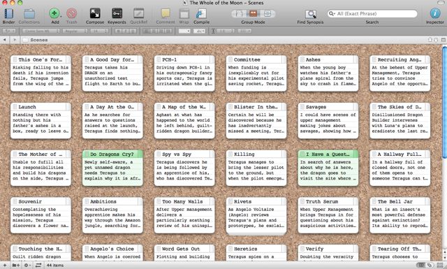Open the dropdown arrow beside Add
Screen dimensions: 447x269
(x=61, y=17)
